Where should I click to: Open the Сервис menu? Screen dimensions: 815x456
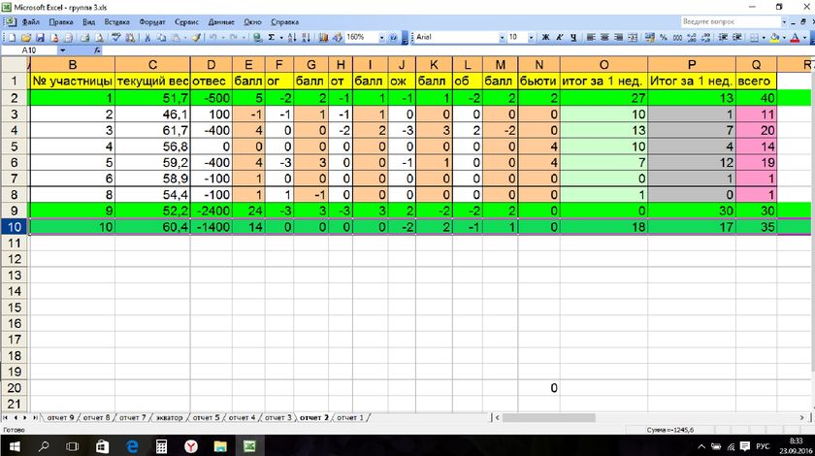tap(186, 22)
